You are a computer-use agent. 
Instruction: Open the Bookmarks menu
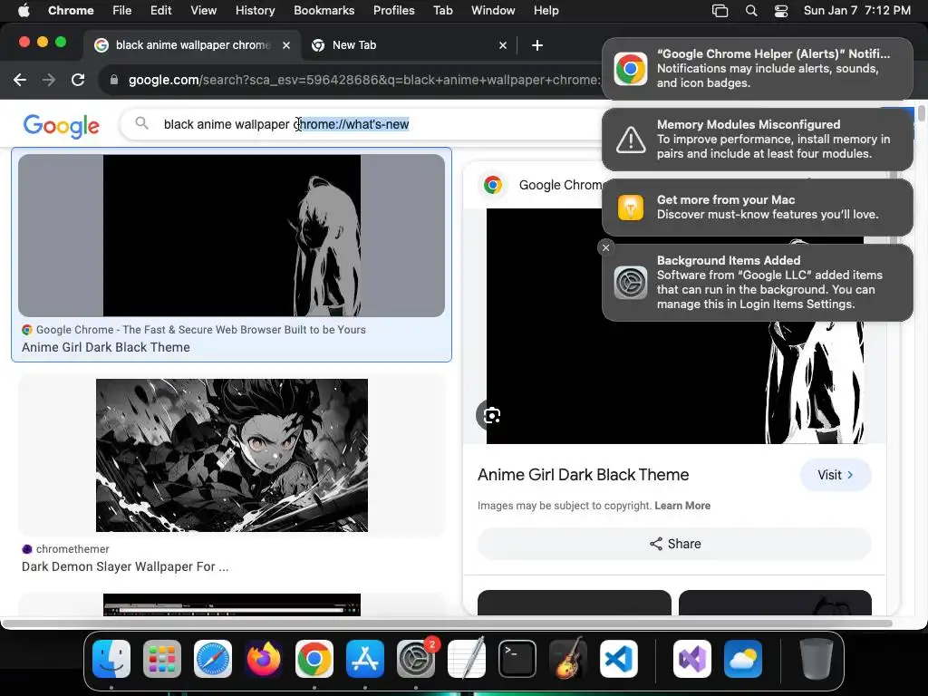coord(324,11)
